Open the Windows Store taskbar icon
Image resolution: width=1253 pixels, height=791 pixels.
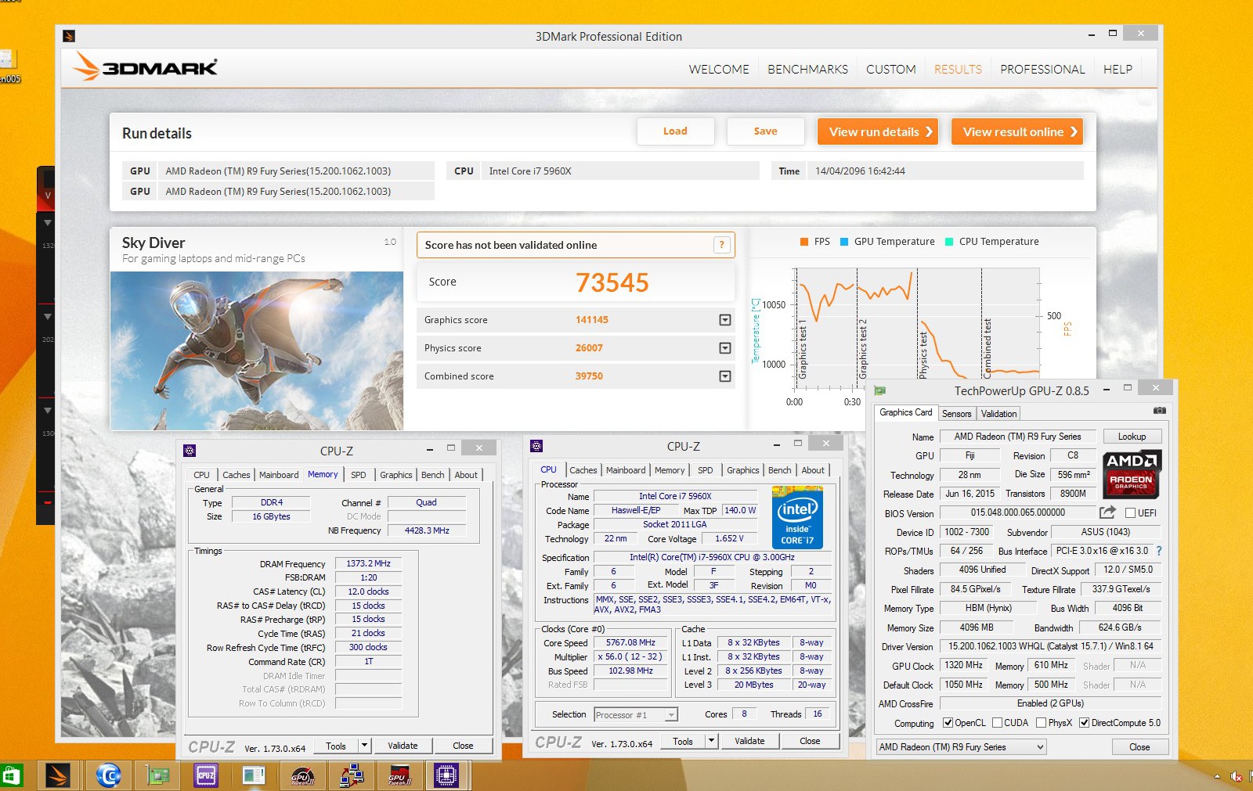click(x=12, y=776)
